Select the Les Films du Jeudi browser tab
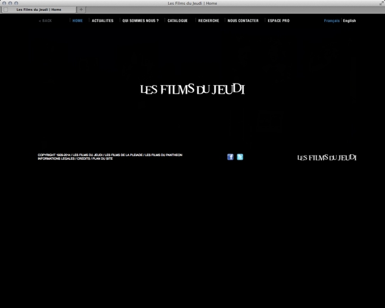The height and width of the screenshot is (308, 385). pos(39,10)
